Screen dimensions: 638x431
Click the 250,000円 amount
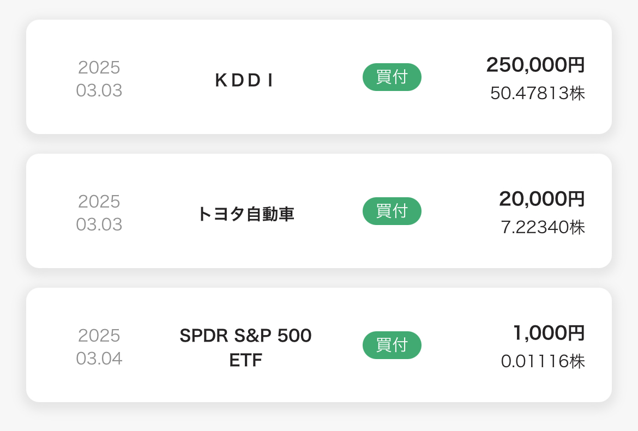(535, 65)
